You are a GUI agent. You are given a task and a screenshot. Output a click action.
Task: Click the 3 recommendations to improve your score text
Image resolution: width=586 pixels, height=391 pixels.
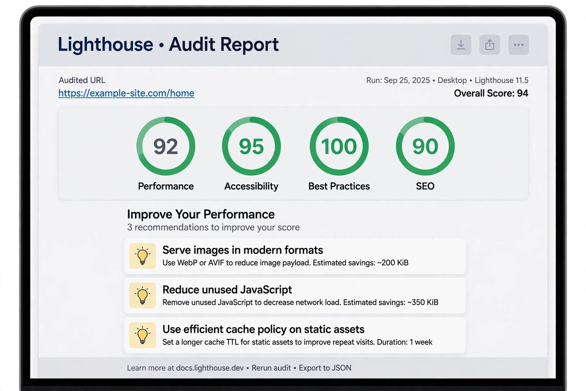point(213,227)
